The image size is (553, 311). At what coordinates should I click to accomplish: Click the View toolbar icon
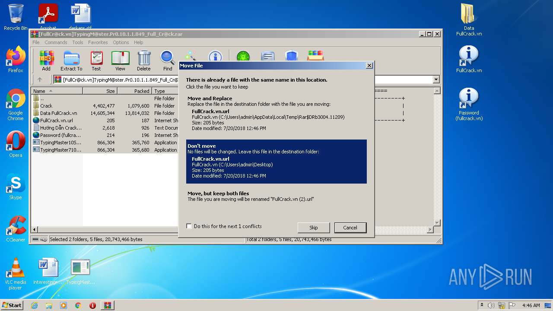coord(120,60)
